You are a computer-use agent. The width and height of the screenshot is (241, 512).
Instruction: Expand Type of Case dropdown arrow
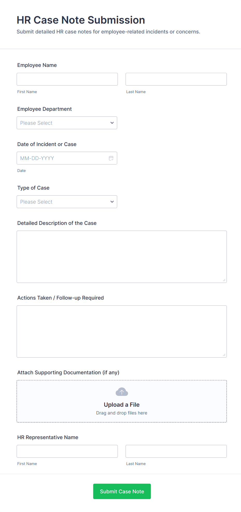(112, 202)
